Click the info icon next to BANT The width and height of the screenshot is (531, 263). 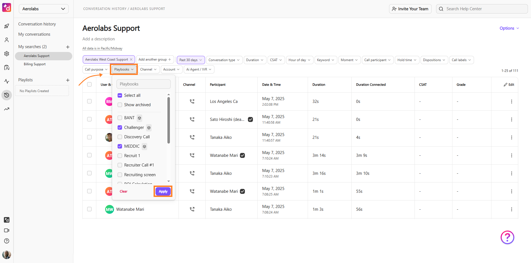139,118
